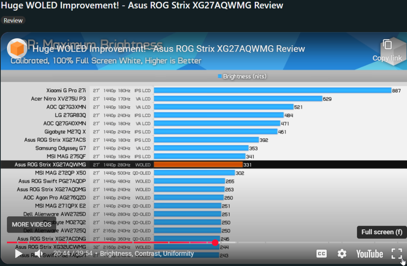Click the 629 brightness value
407x266 pixels.
click(x=327, y=99)
